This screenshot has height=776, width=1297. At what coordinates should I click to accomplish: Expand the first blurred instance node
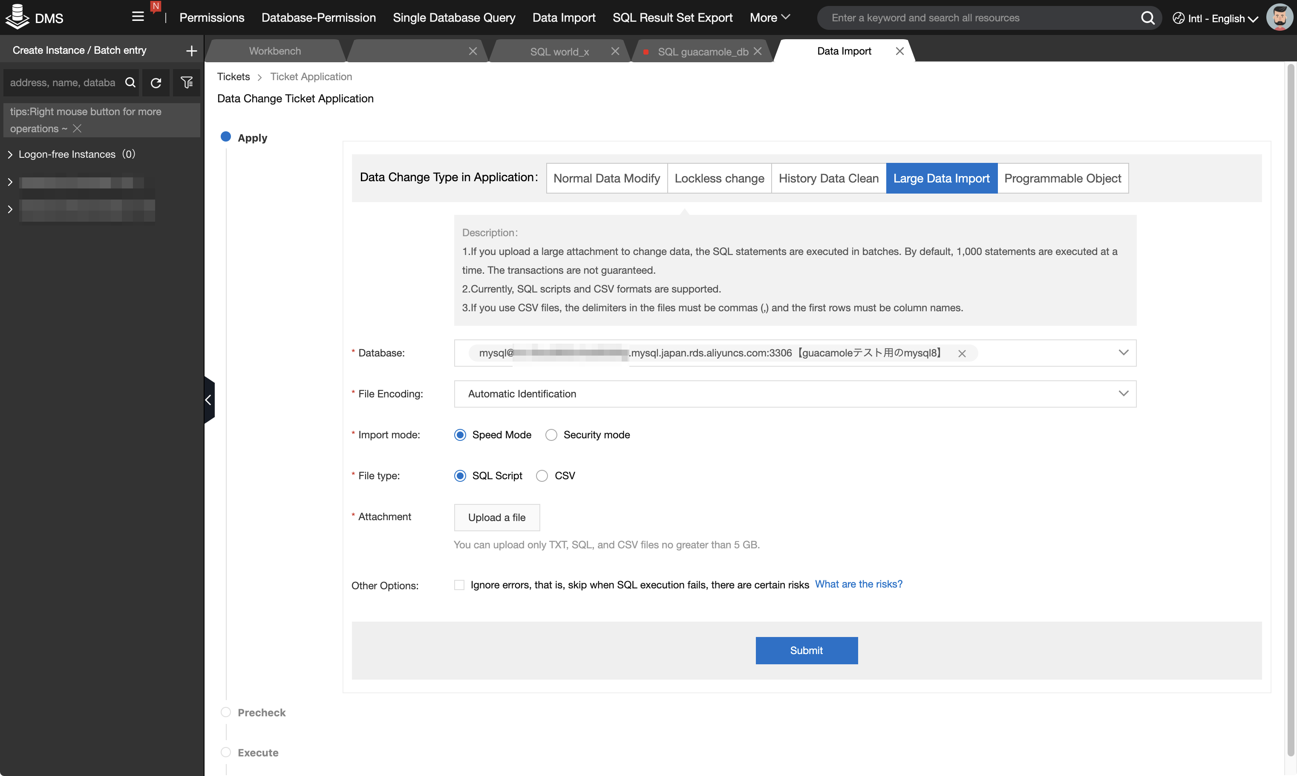point(10,182)
